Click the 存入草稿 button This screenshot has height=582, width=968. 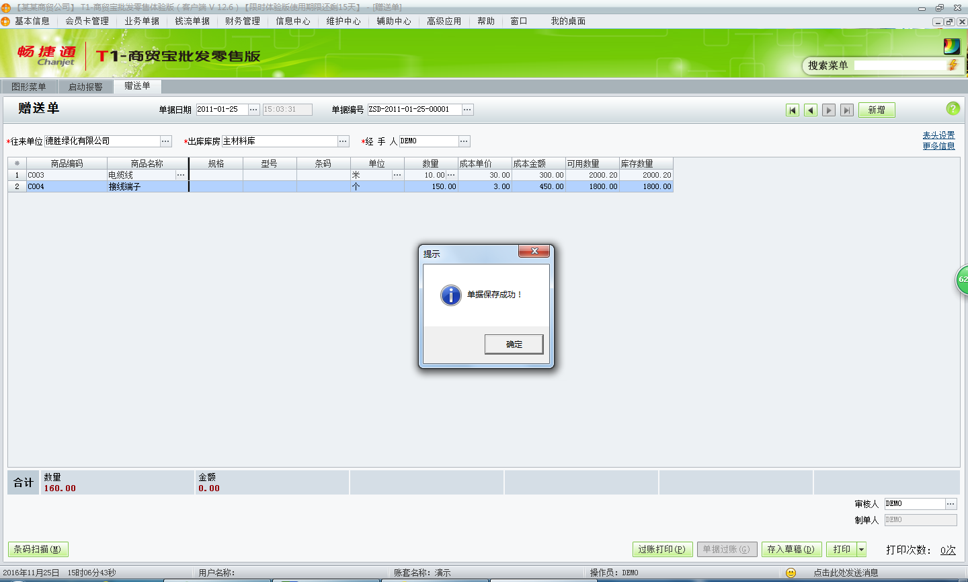[x=791, y=550]
